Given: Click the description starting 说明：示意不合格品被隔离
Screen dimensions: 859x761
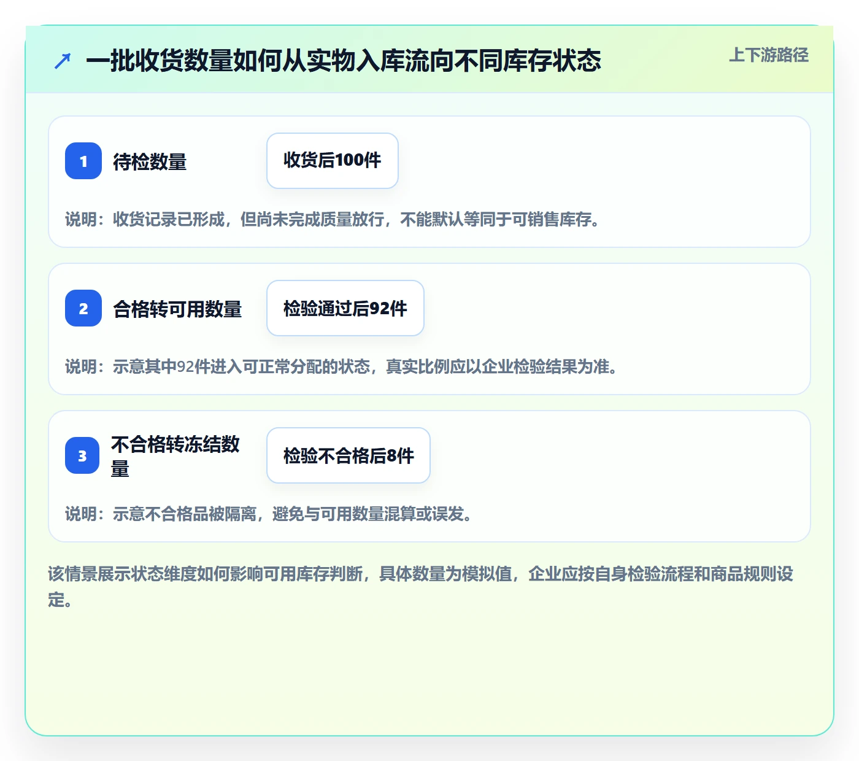Looking at the screenshot, I should click(x=269, y=514).
